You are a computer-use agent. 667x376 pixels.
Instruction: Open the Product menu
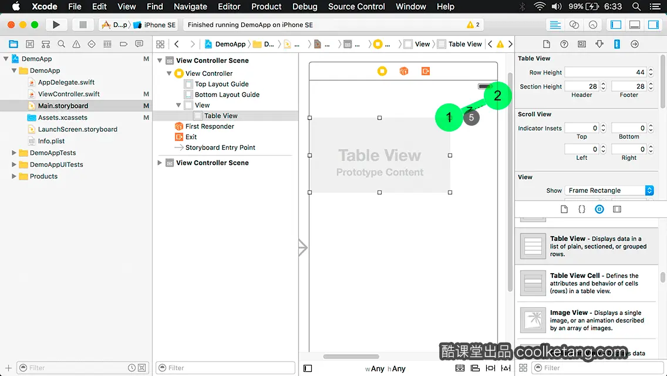(x=267, y=6)
